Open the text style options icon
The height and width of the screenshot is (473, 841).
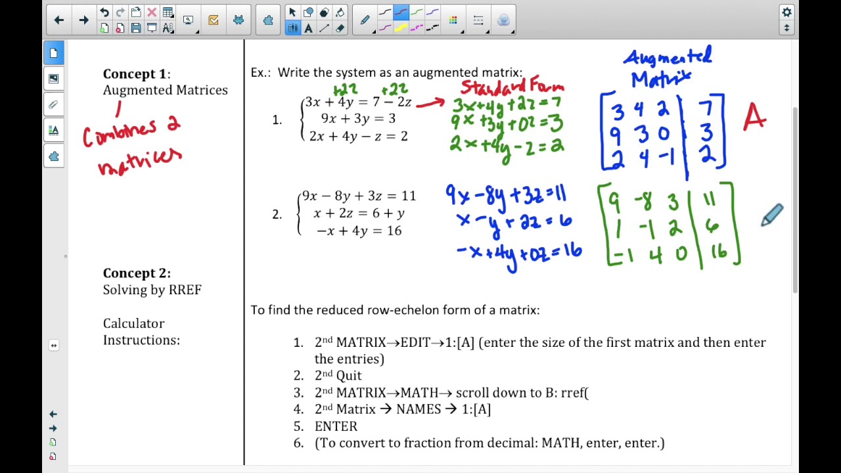pos(168,28)
